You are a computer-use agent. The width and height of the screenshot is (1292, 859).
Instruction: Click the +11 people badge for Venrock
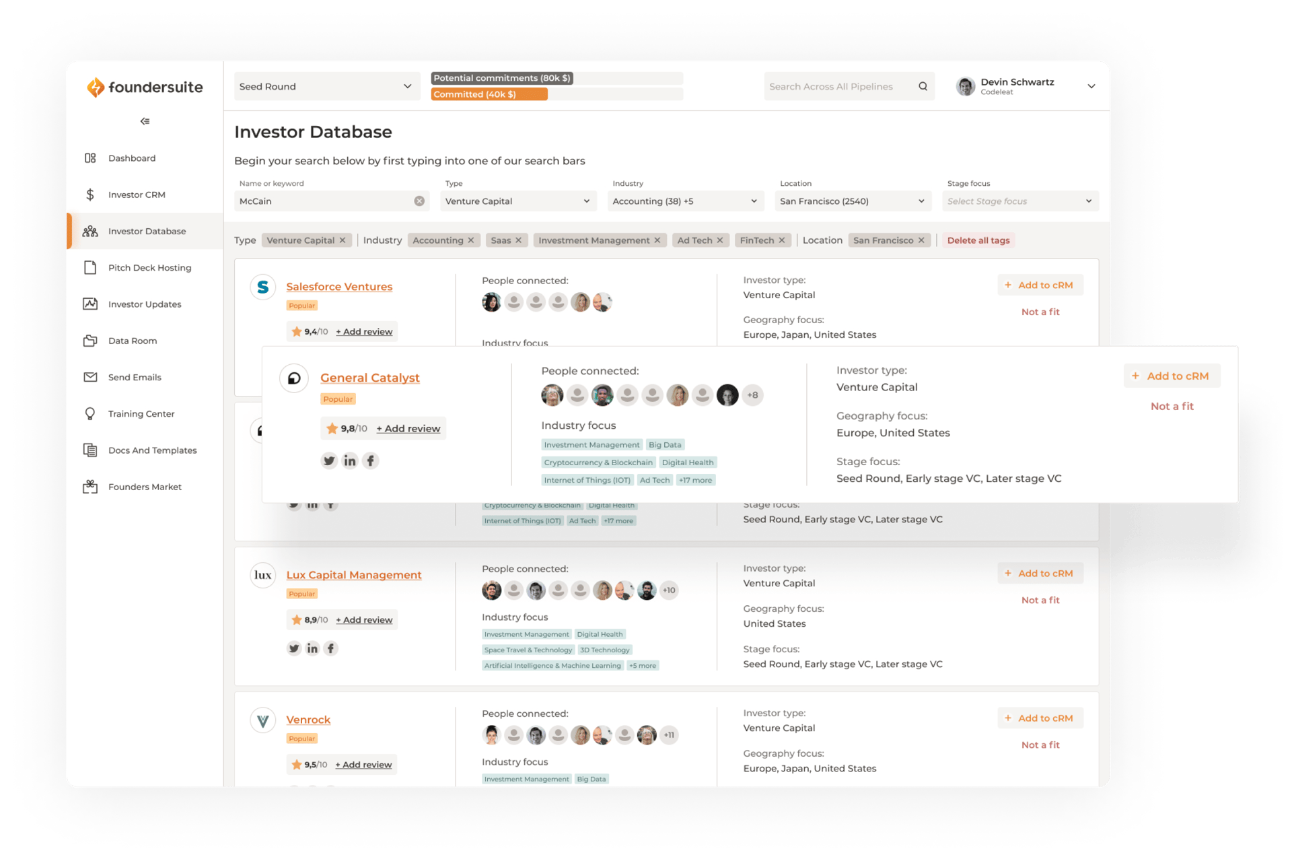point(669,735)
